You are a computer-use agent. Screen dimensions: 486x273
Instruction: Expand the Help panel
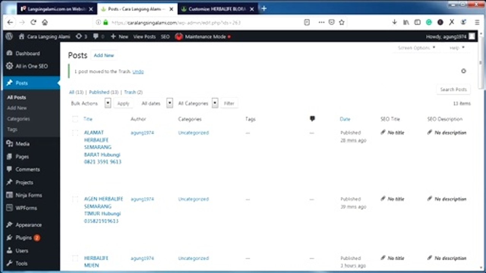(457, 48)
